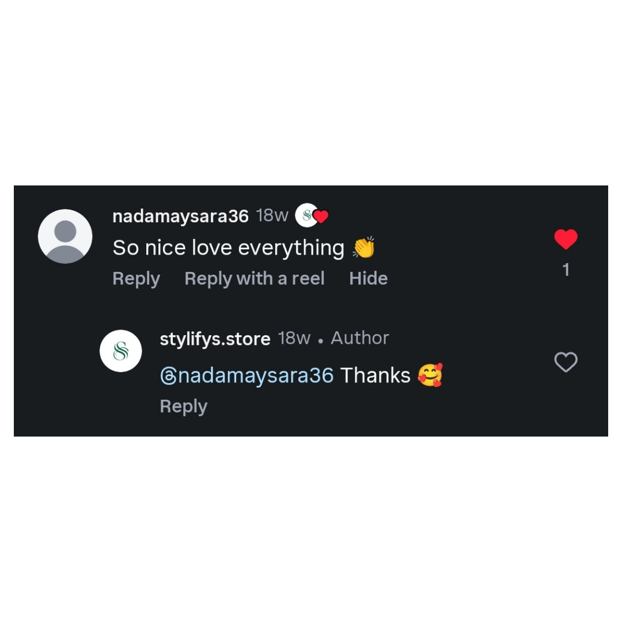Tap the clapping hands emoji
The image size is (622, 622).
pos(364,247)
